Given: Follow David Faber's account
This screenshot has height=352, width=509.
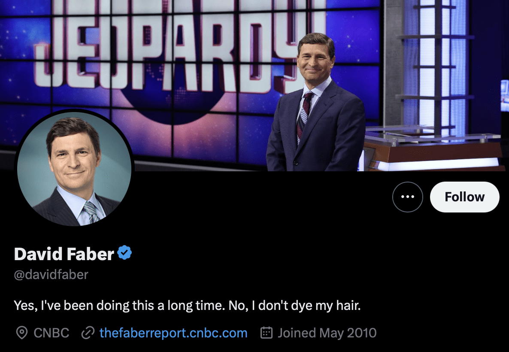Looking at the screenshot, I should coord(464,197).
